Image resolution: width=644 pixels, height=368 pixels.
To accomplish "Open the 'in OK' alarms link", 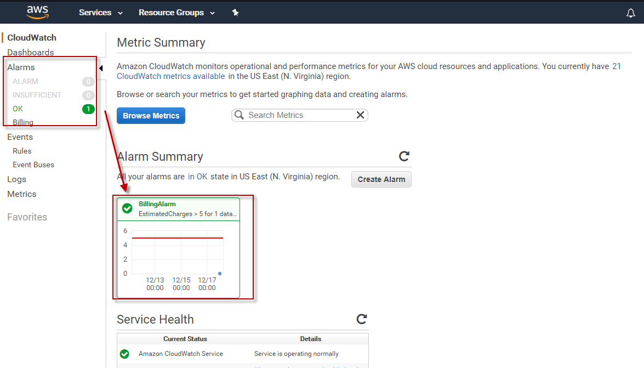I will point(198,177).
